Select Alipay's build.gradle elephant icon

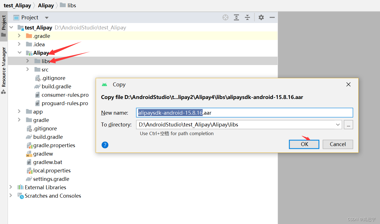pyautogui.click(x=37, y=86)
